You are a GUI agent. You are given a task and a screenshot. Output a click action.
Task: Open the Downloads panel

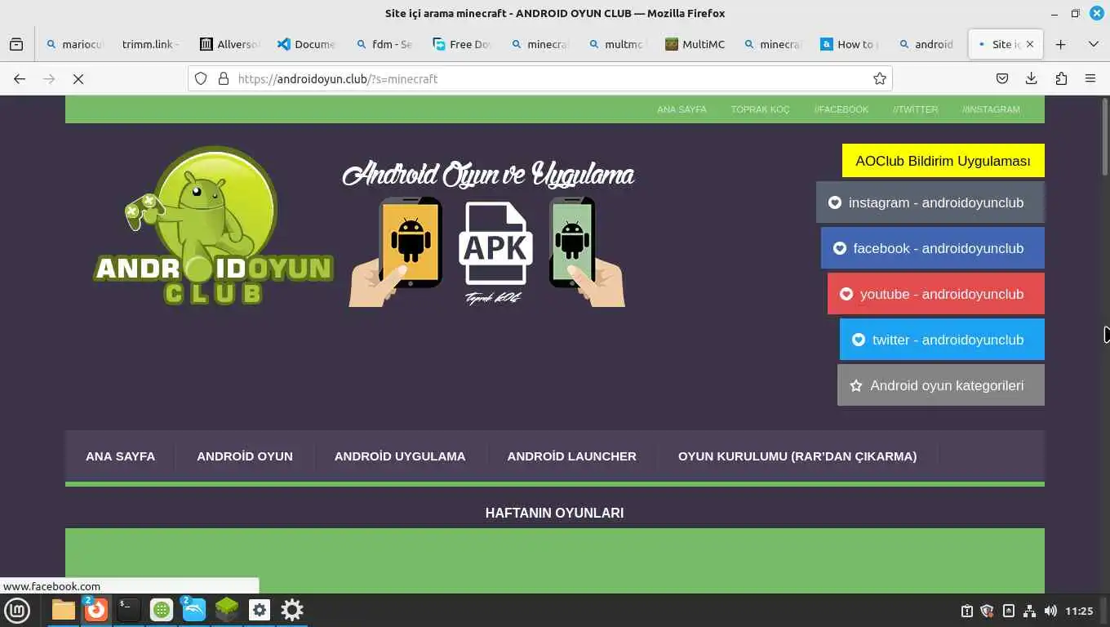click(1032, 78)
